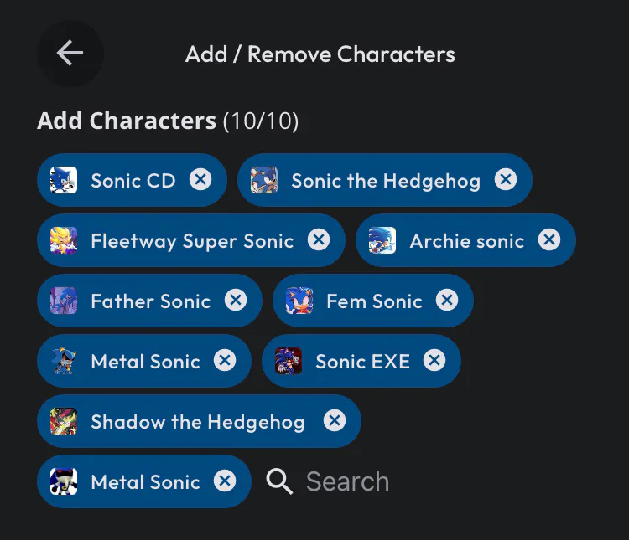
Task: Click the Sonic CD avatar thumbnail
Action: coord(64,180)
